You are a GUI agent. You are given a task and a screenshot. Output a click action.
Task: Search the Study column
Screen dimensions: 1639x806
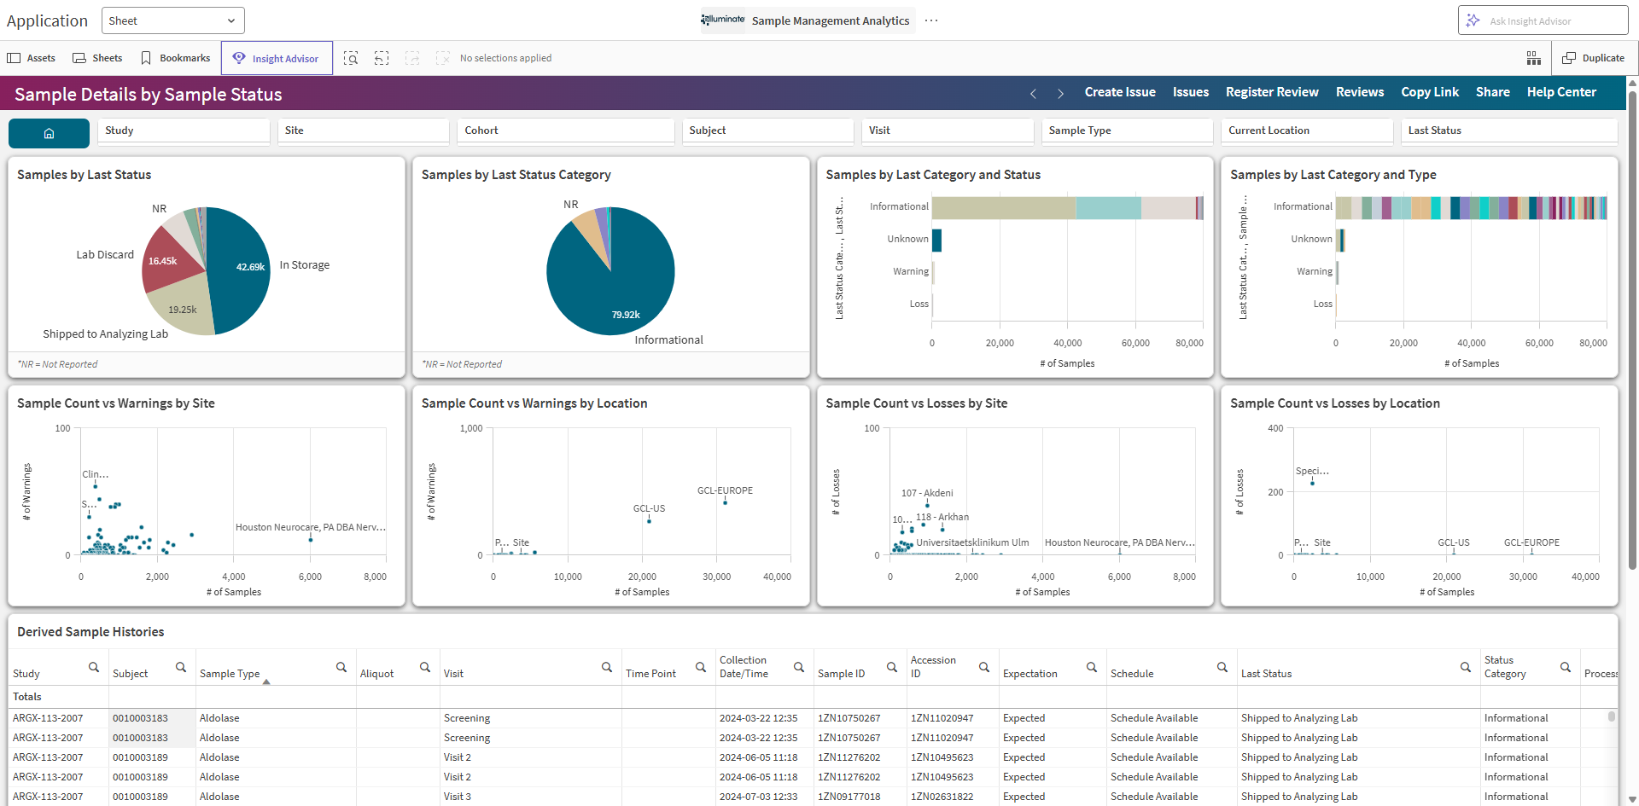[94, 667]
